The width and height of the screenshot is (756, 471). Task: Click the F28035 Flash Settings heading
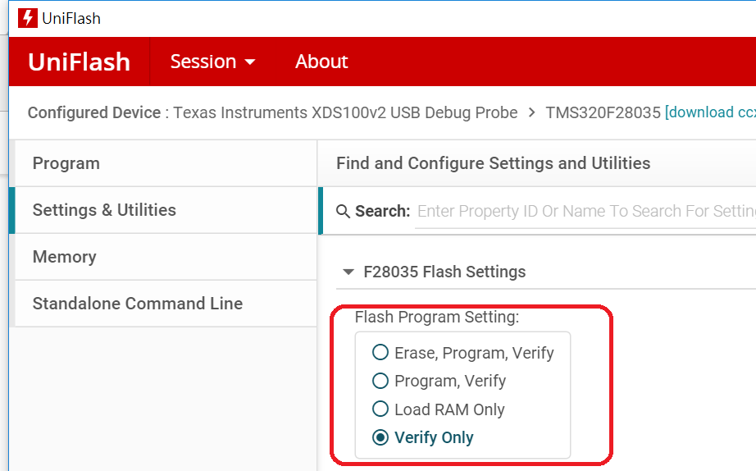444,272
